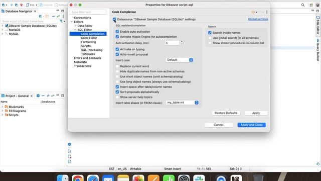The image size is (321, 181).
Task: Check Replace current word
Action: pos(117,66)
